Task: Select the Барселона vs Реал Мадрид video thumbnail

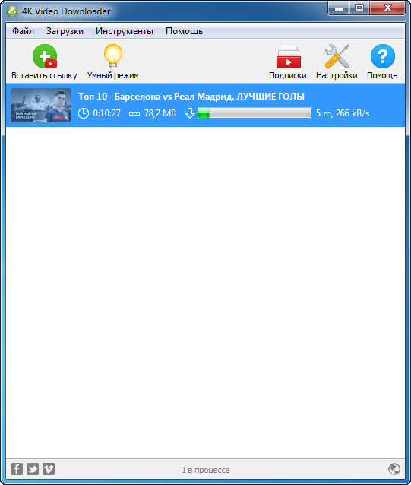Action: click(41, 105)
